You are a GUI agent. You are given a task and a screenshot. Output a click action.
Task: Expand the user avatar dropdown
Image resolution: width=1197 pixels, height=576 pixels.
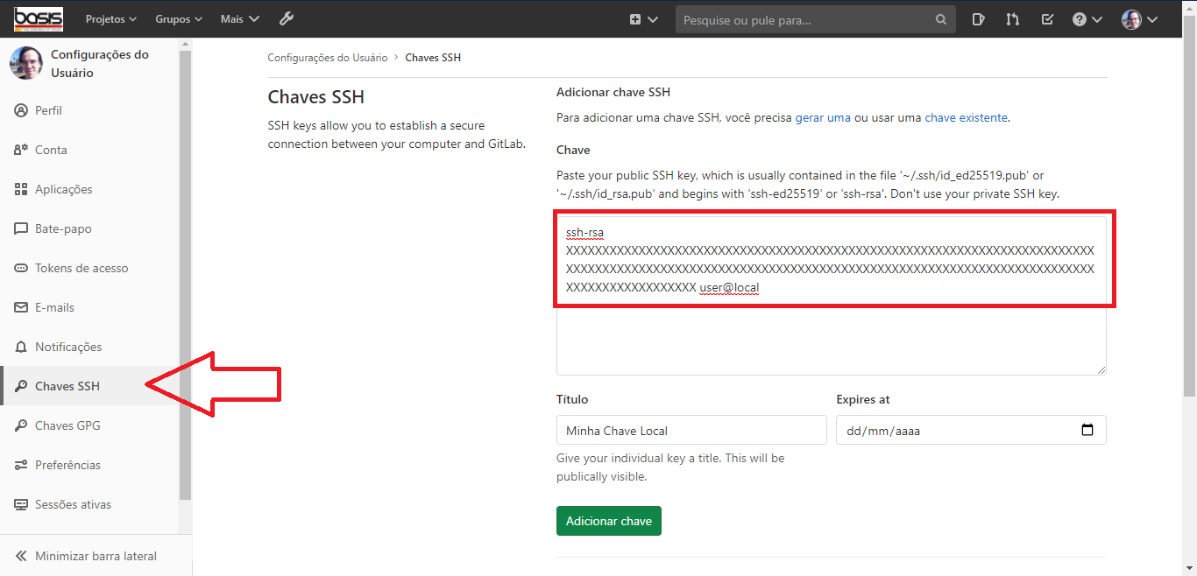click(x=1137, y=18)
